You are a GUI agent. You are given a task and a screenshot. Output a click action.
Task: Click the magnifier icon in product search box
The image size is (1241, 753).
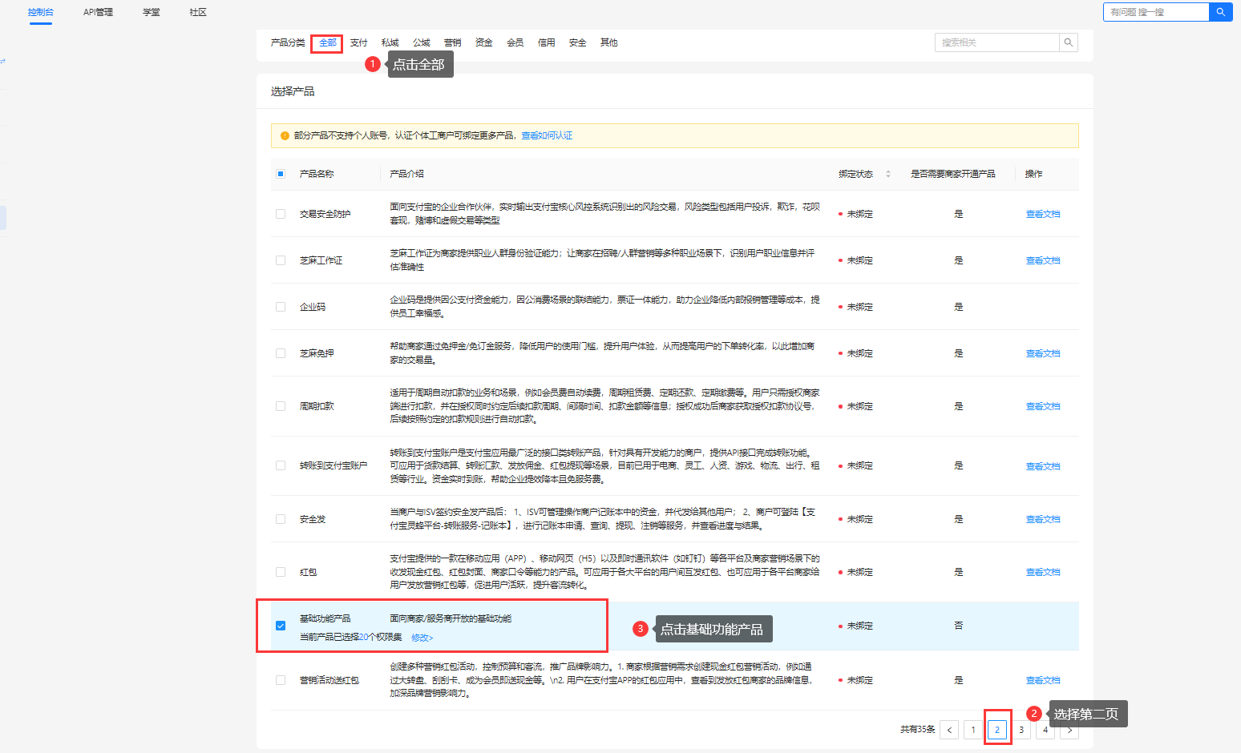click(1068, 42)
